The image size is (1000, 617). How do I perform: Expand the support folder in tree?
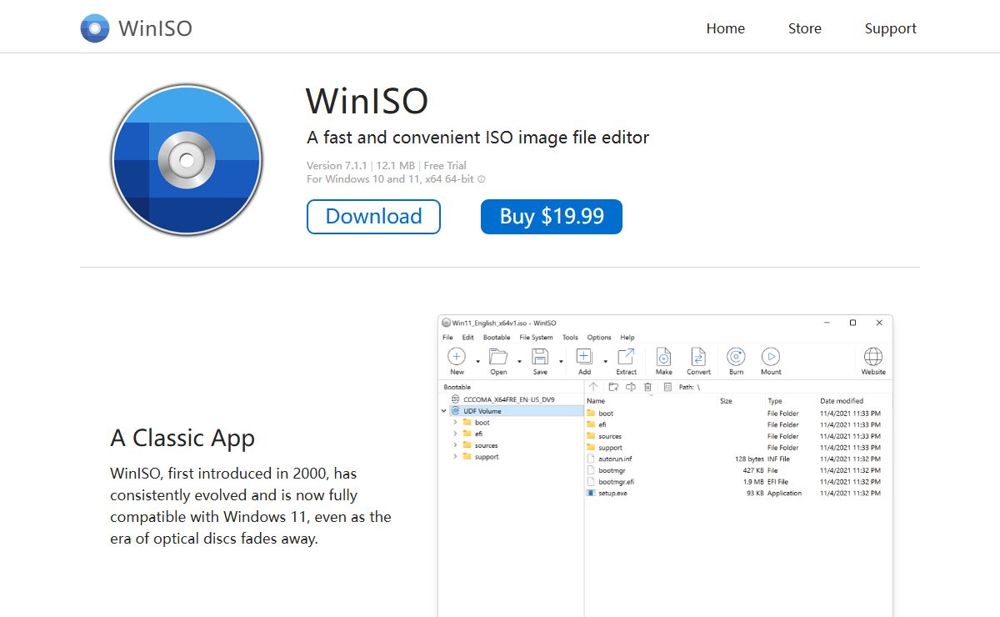pos(455,457)
